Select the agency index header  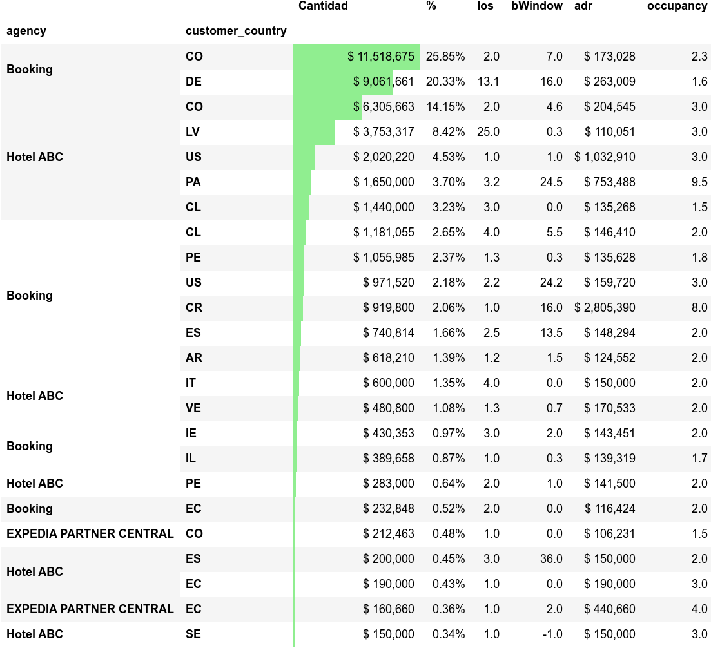26,31
